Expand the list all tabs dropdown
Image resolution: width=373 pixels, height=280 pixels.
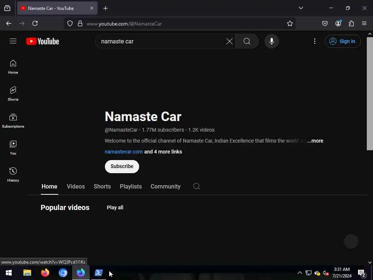[301, 8]
